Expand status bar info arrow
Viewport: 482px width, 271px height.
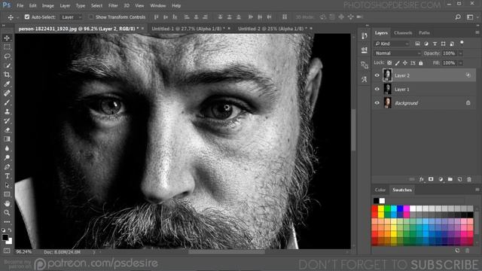(x=94, y=252)
